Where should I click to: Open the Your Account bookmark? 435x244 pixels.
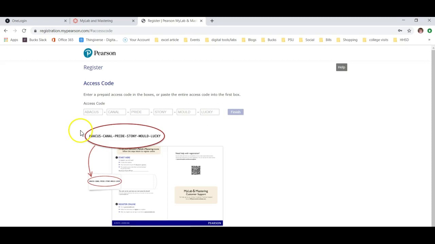(136, 40)
